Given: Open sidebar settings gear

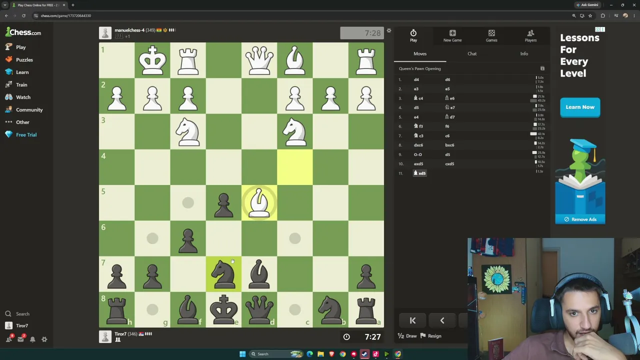Looking at the screenshot, I should point(44,339).
